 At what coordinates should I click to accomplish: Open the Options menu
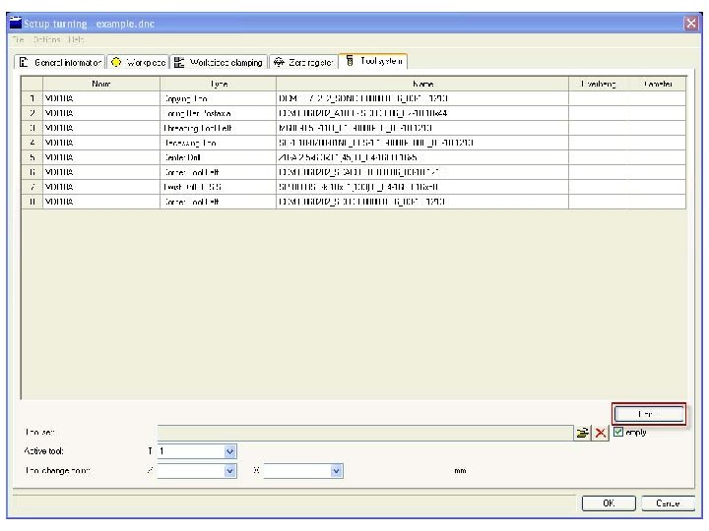point(47,39)
